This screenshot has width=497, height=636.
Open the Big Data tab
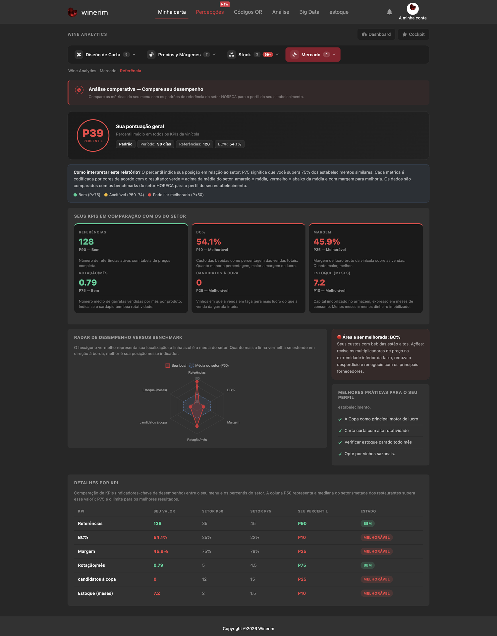coord(309,12)
